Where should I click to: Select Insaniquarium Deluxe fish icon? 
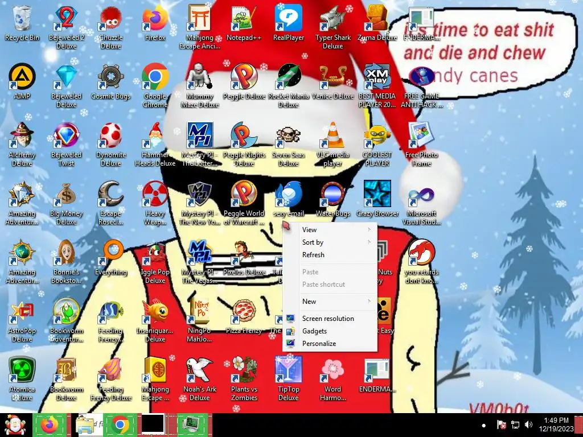[155, 311]
